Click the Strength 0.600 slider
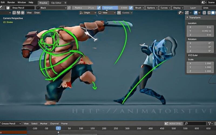This screenshot has height=135, width=216. [x=116, y=8]
